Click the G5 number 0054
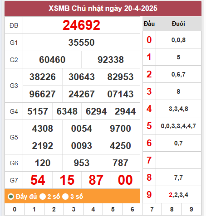206x216 pixels. pyautogui.click(x=82, y=129)
